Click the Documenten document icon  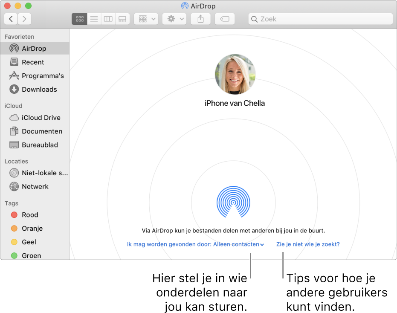point(14,131)
